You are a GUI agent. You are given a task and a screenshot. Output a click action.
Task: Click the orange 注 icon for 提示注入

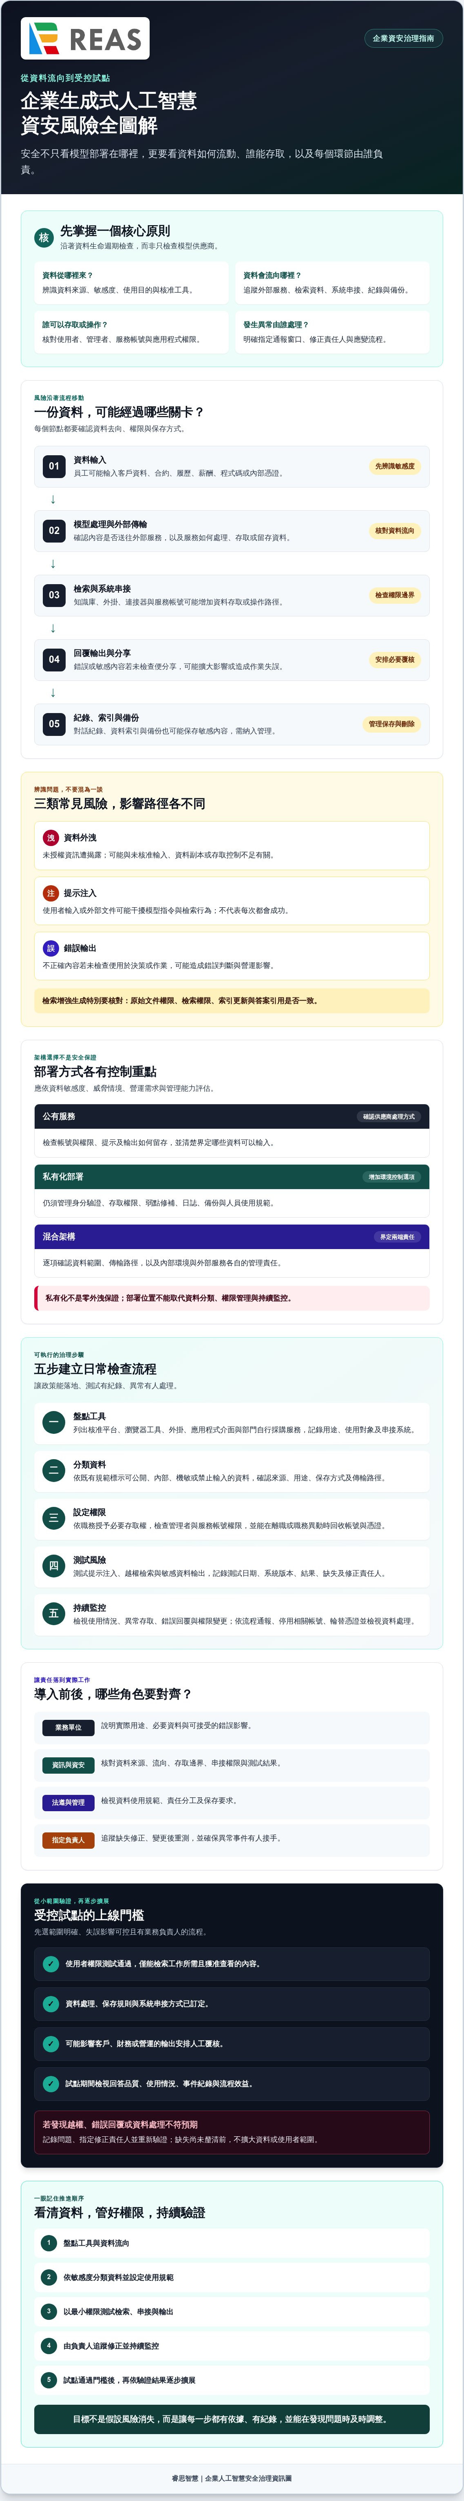(x=51, y=893)
